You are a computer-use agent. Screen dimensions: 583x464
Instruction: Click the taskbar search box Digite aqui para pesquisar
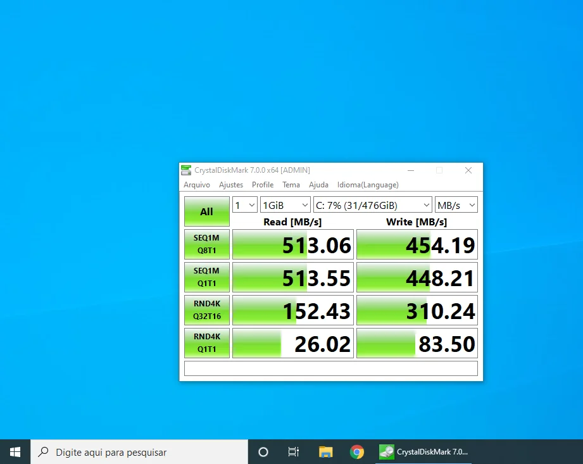(x=139, y=452)
